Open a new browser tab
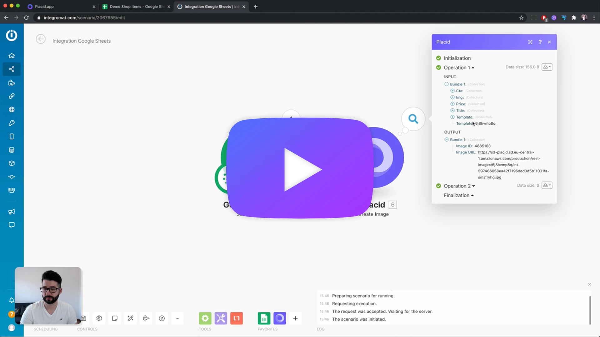Image resolution: width=600 pixels, height=337 pixels. click(x=256, y=7)
